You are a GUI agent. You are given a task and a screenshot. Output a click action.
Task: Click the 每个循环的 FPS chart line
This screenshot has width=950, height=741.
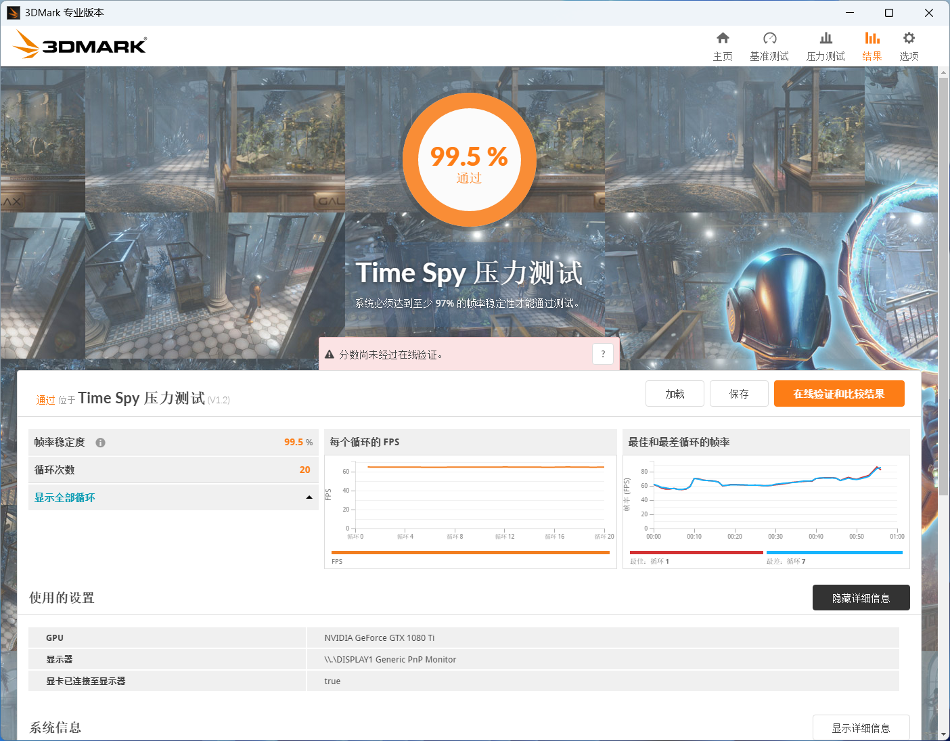(x=486, y=467)
